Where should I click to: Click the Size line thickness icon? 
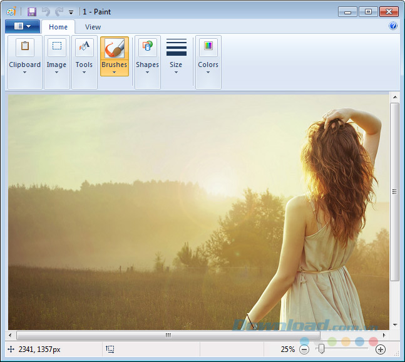pyautogui.click(x=176, y=48)
